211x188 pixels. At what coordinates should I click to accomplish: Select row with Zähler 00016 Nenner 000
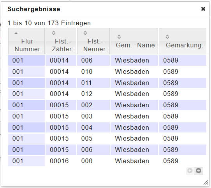click(107, 161)
